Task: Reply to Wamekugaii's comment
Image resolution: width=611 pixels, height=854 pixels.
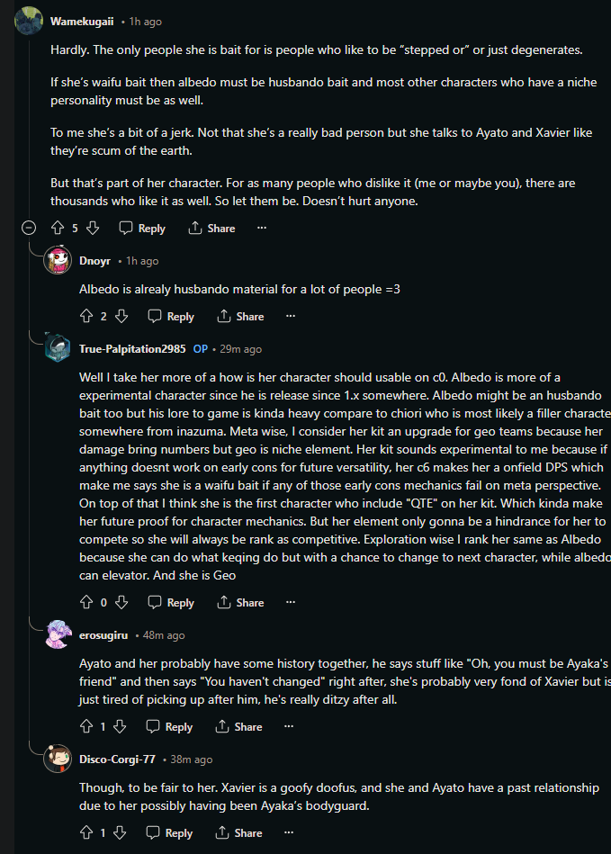Action: click(142, 229)
